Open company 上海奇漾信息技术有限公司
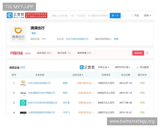This screenshot has height=128, width=160. [x=42, y=113]
